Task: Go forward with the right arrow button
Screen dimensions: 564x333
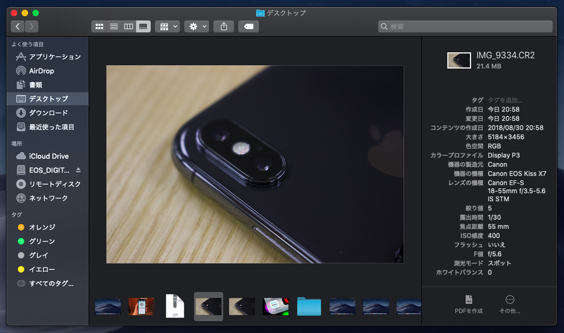Action: pyautogui.click(x=32, y=26)
